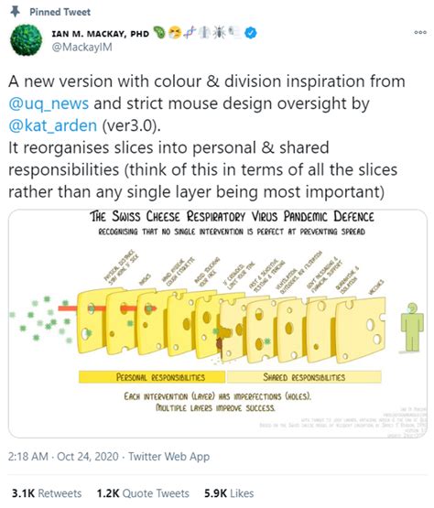
Task: Click the Shared Responsibilities pale bar
Action: click(304, 377)
